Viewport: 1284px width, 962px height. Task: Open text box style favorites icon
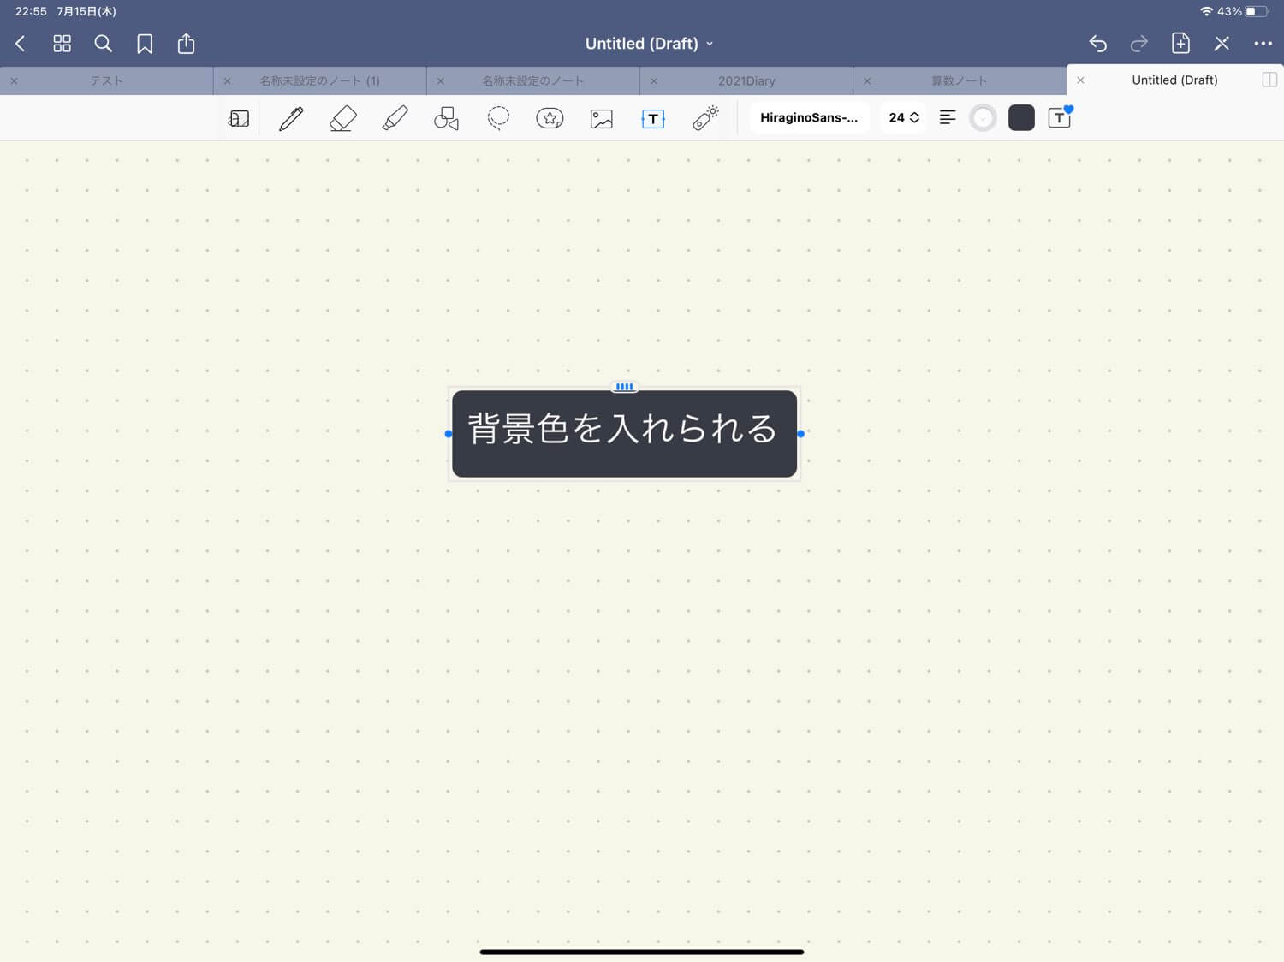tap(1061, 117)
